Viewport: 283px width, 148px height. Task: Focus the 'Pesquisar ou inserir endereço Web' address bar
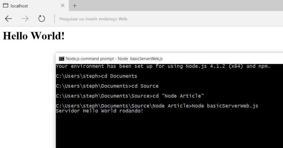(140, 19)
